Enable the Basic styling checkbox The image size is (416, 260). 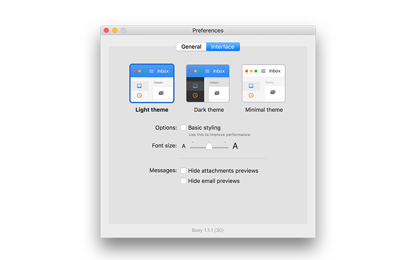click(x=184, y=127)
